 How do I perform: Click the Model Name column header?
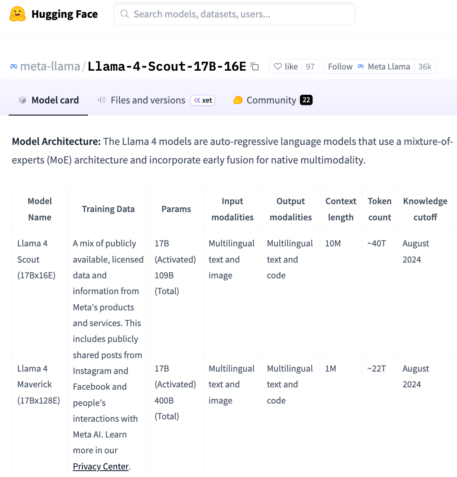(40, 209)
